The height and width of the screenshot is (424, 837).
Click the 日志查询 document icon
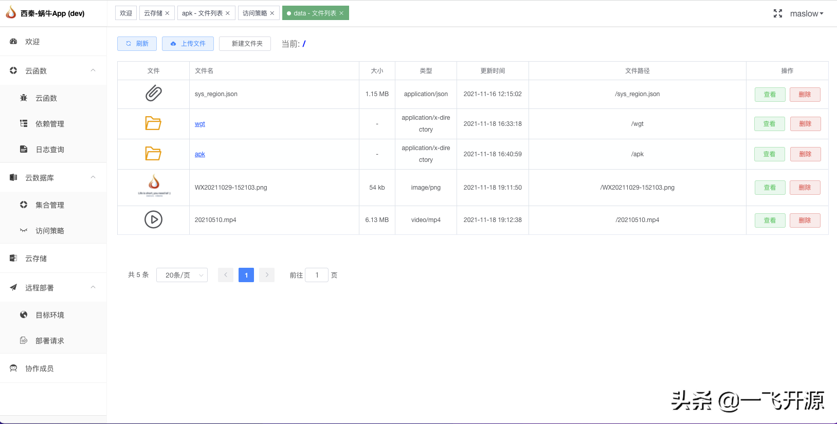(24, 149)
